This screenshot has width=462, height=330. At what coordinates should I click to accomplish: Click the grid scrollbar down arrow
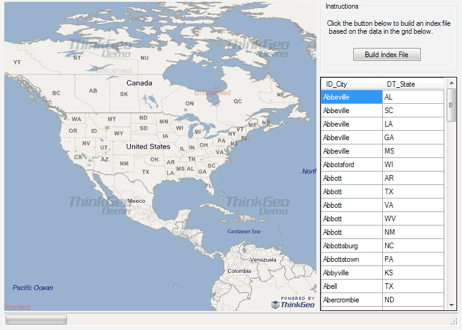pos(452,305)
